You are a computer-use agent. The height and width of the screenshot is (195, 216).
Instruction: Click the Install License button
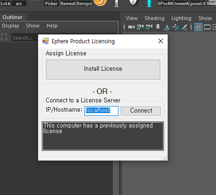[103, 69]
